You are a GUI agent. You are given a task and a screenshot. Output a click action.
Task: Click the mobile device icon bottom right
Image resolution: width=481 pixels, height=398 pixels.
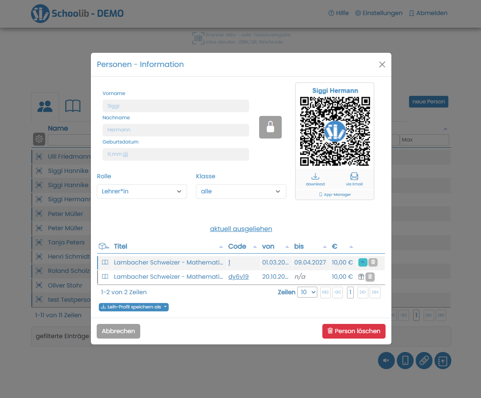[405, 360]
